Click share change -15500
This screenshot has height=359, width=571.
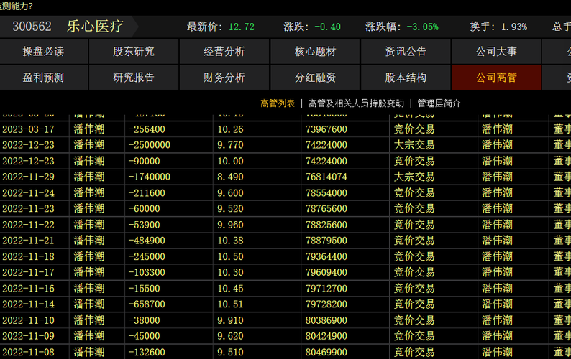[x=145, y=289]
